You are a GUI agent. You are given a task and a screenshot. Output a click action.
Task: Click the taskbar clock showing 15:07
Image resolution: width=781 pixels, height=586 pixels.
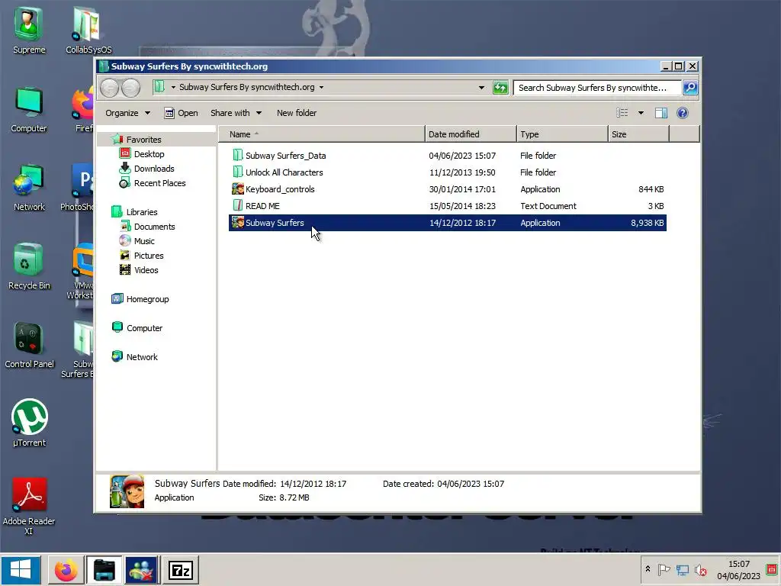pyautogui.click(x=738, y=570)
